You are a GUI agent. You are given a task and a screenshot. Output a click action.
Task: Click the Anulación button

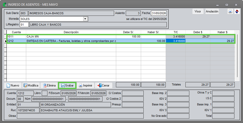212,11
